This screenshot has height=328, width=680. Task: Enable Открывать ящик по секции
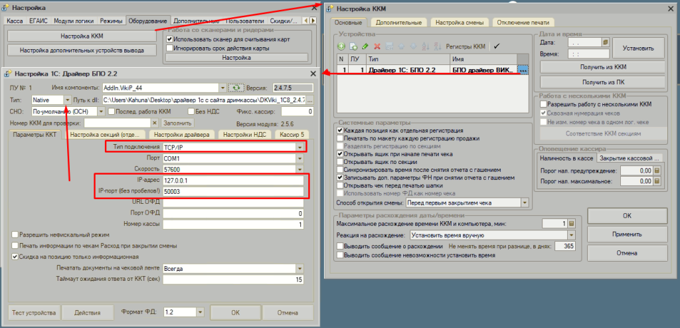(341, 162)
